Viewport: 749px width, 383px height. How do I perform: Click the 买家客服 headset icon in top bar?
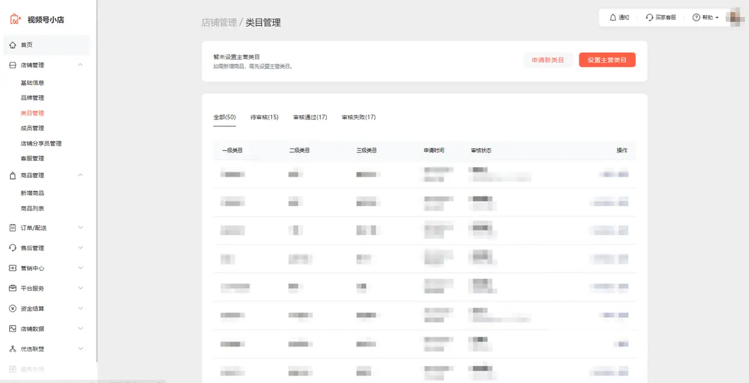pyautogui.click(x=650, y=17)
